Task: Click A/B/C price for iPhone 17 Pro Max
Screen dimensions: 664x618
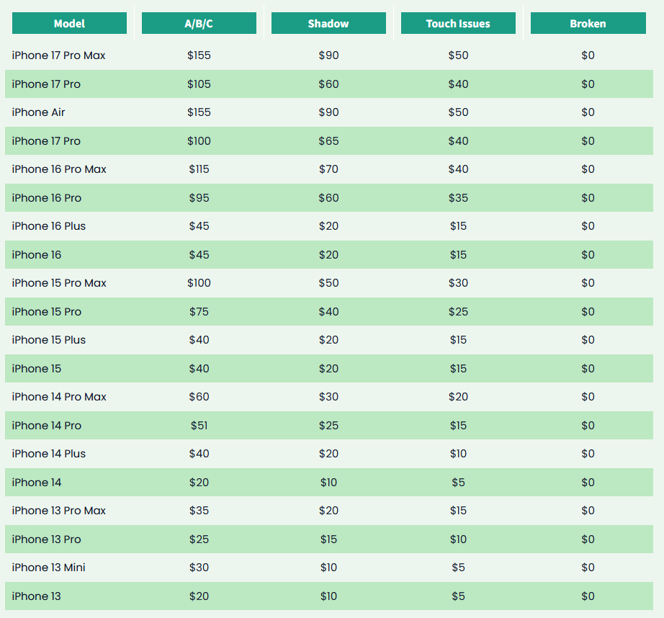Action: coord(199,55)
